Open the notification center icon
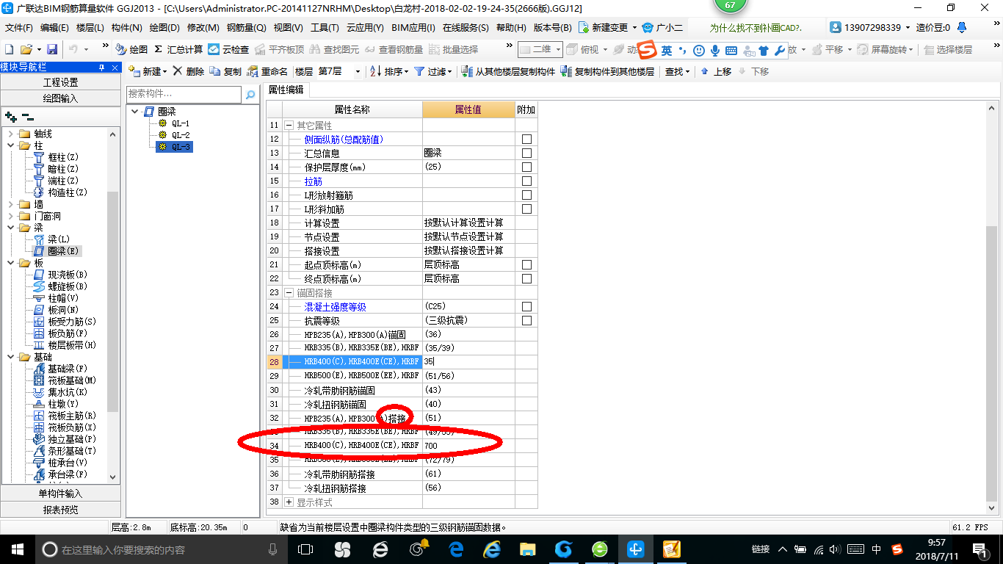1003x564 pixels. pyautogui.click(x=980, y=549)
